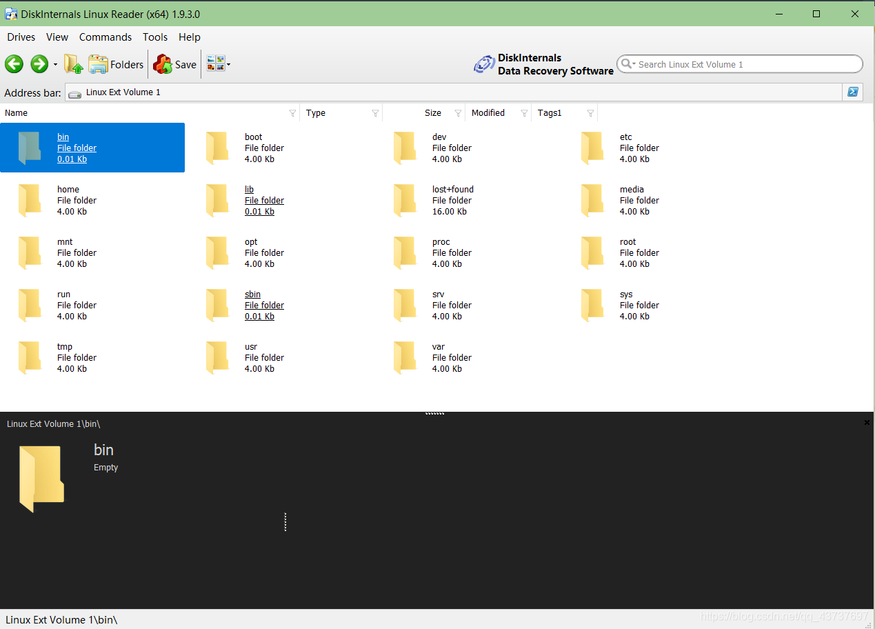Select the lib folder icon
This screenshot has width=875, height=629.
click(x=217, y=200)
